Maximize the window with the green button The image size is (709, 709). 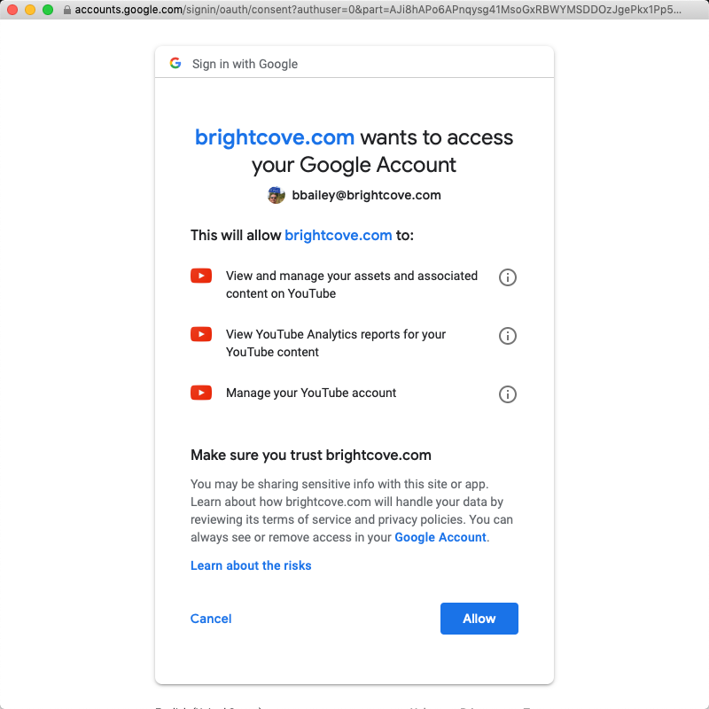(x=48, y=10)
